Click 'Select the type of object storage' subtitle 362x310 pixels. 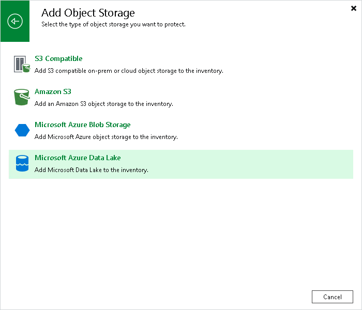(x=113, y=24)
